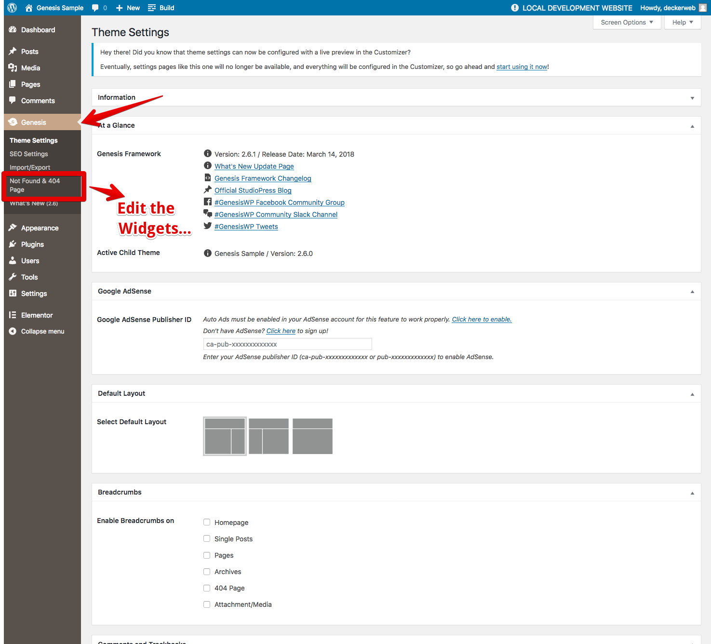Click the Settings sliders icon
Image resolution: width=711 pixels, height=644 pixels.
click(13, 293)
